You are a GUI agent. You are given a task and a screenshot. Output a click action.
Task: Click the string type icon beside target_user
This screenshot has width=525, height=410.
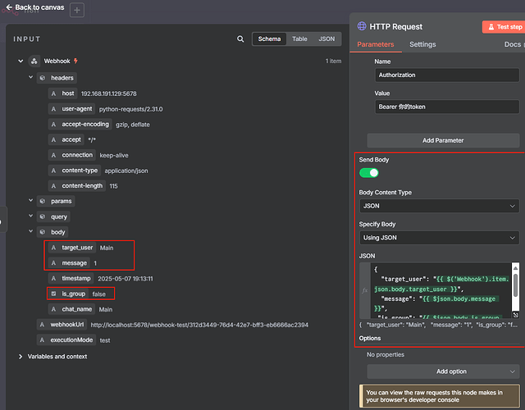(x=53, y=248)
